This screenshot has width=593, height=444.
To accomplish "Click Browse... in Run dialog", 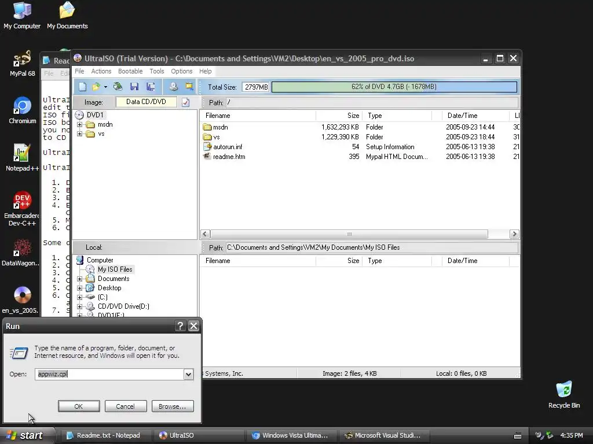I will click(x=173, y=406).
